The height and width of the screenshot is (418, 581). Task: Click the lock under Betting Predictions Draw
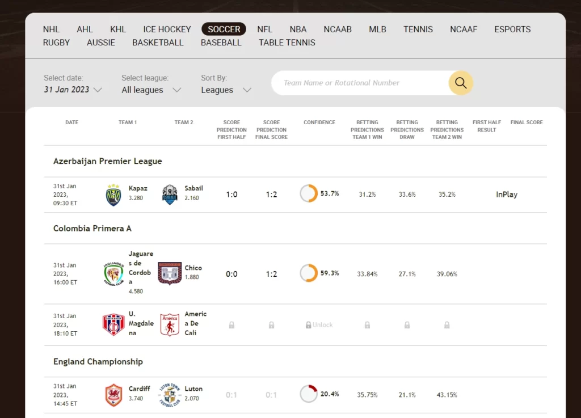[x=407, y=324]
